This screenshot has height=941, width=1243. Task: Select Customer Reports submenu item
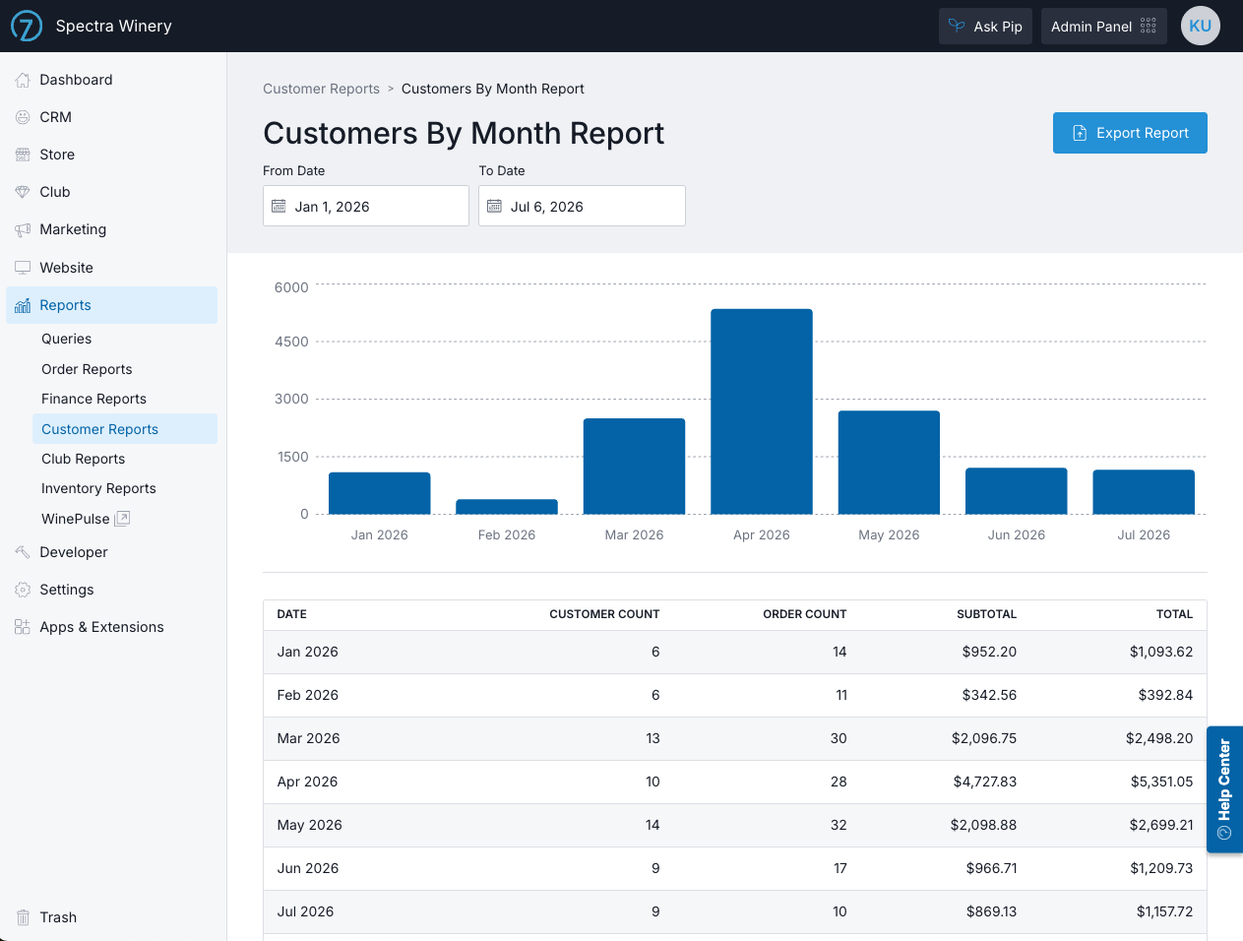125,429
